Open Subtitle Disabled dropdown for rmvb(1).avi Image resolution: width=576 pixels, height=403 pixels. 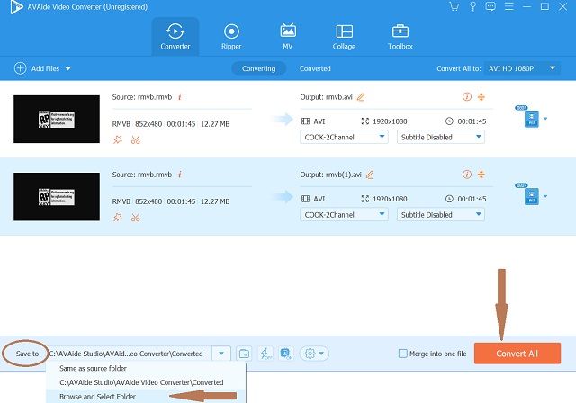click(441, 215)
